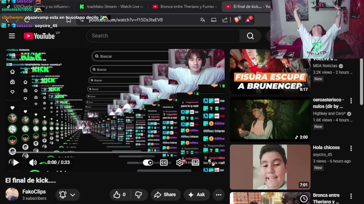This screenshot has width=364, height=204.
Task: Toggle closed captions CC button
Action: click(x=164, y=162)
